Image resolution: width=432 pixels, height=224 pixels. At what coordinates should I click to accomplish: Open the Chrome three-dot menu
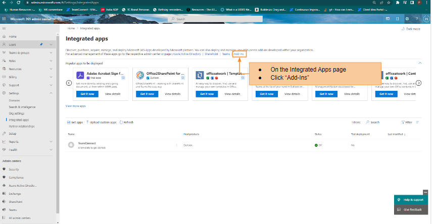427,3
